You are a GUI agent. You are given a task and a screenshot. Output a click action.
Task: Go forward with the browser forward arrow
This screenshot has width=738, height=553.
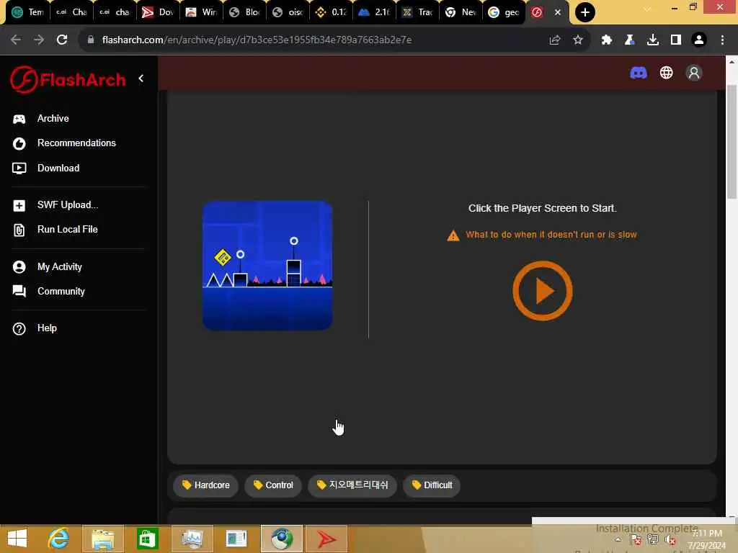click(x=39, y=40)
